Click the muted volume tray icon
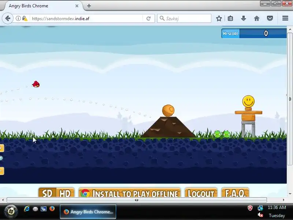The image size is (293, 220). point(260,215)
